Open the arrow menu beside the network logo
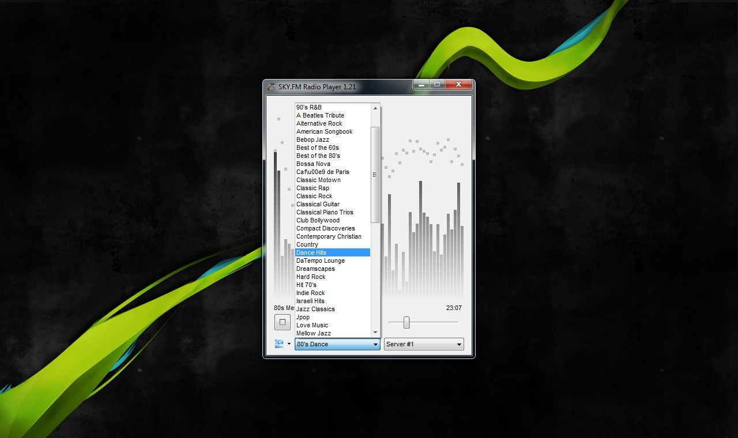The width and height of the screenshot is (738, 438). pos(289,345)
